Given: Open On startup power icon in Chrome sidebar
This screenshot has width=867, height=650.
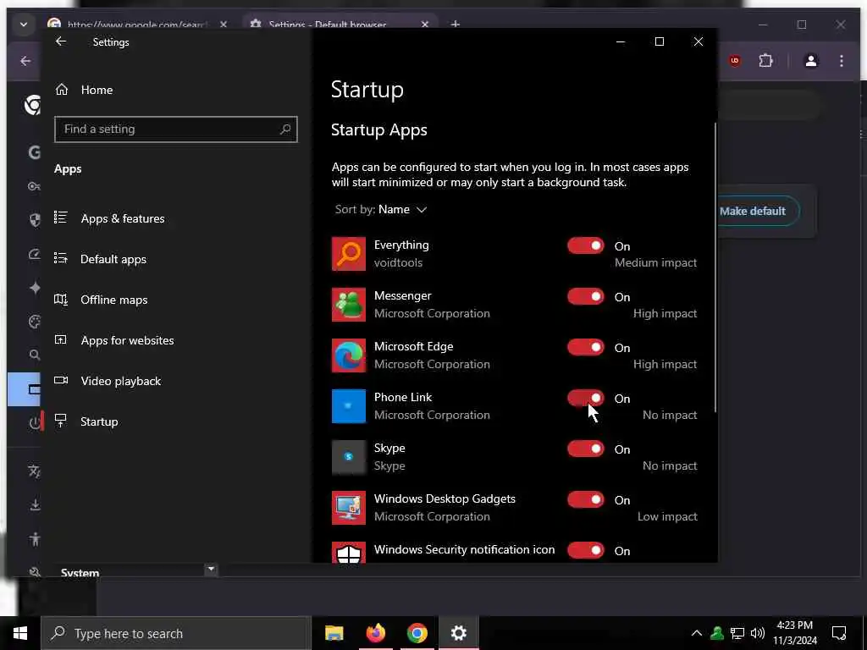Looking at the screenshot, I should coord(34,423).
